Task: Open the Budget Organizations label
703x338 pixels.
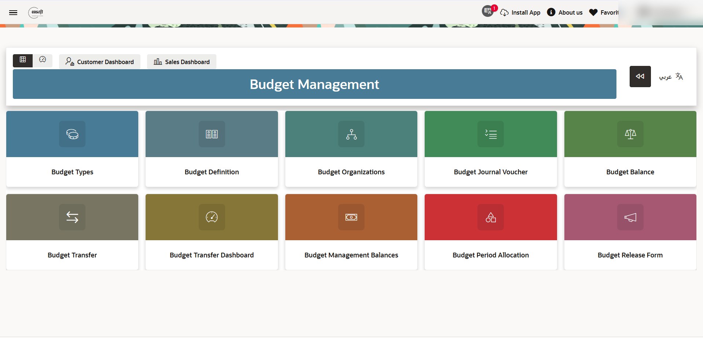Action: (351, 172)
